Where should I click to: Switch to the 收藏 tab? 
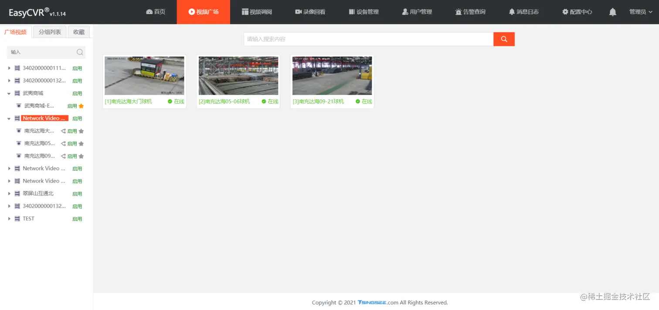tap(79, 32)
